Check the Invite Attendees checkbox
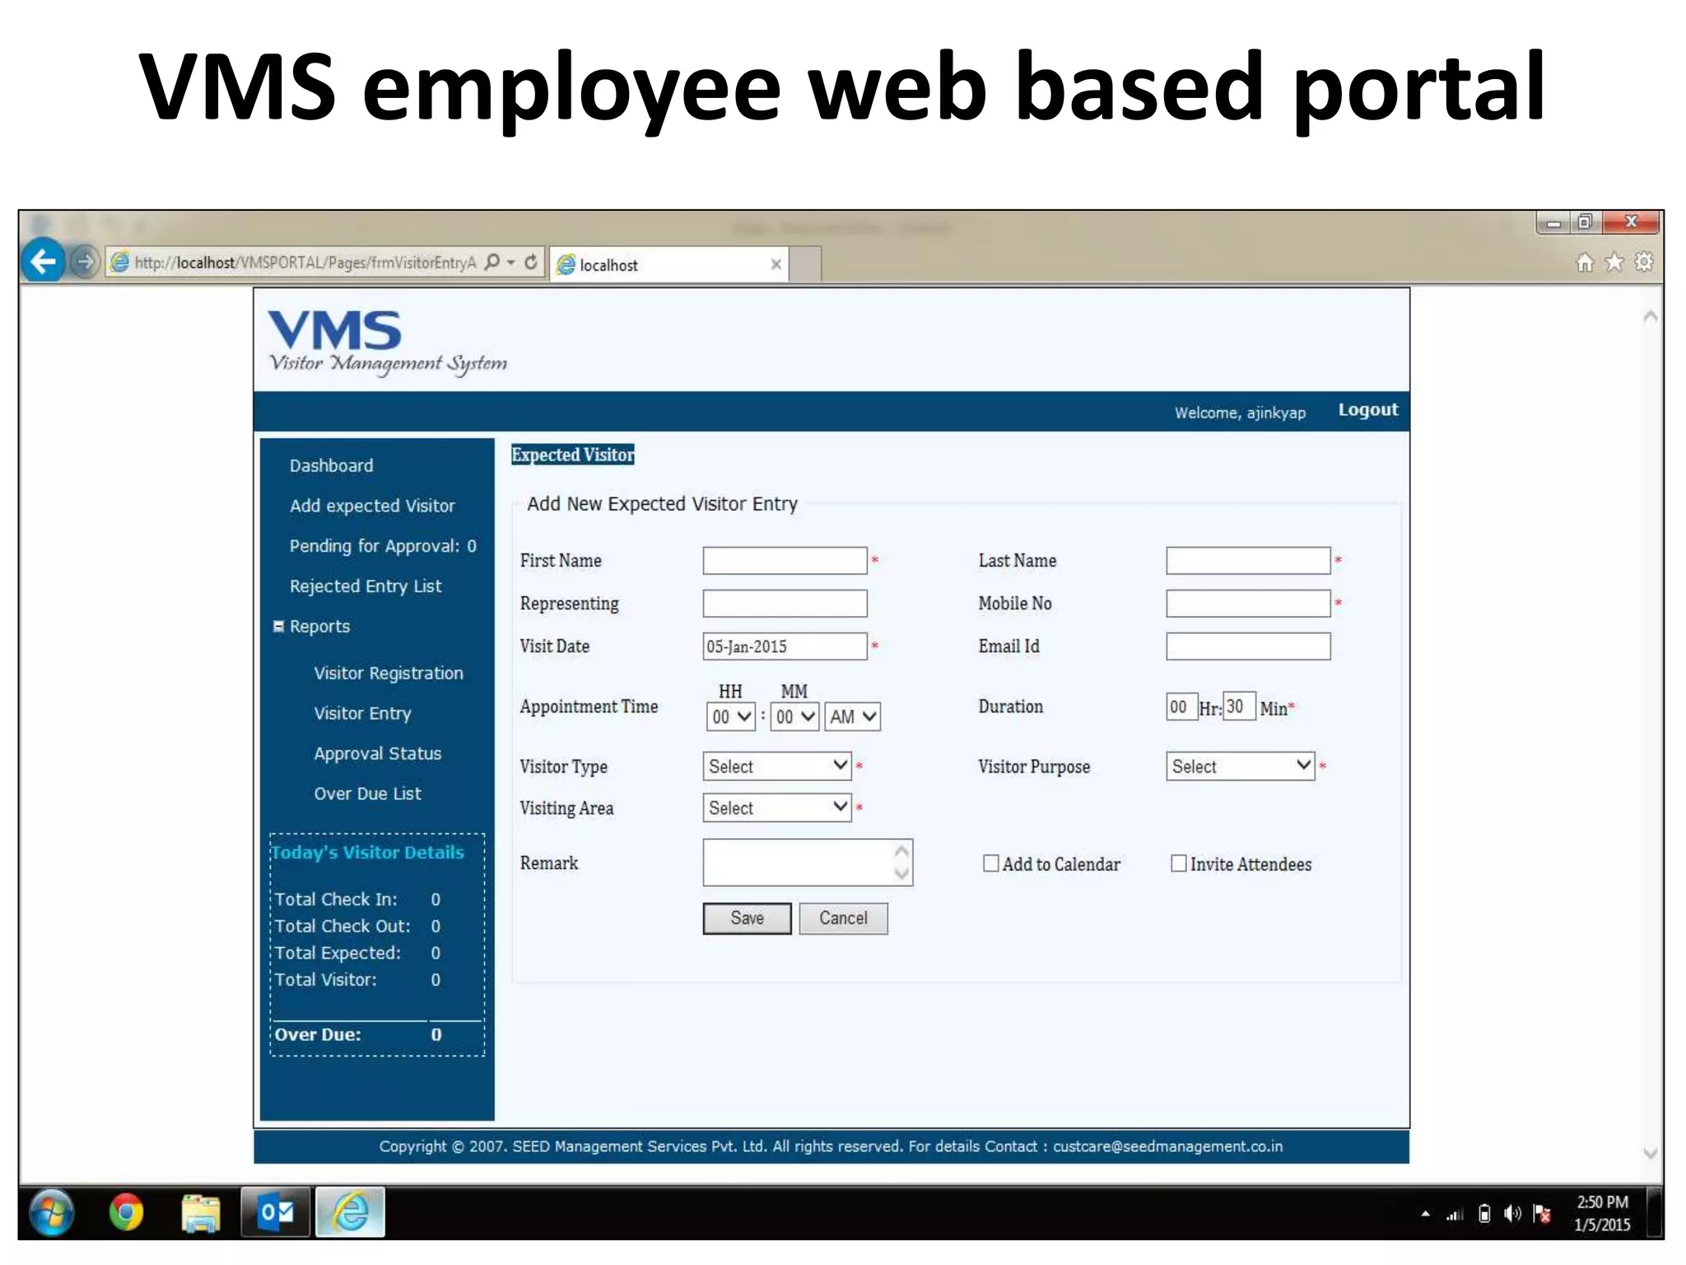The image size is (1686, 1265). coord(1179,863)
